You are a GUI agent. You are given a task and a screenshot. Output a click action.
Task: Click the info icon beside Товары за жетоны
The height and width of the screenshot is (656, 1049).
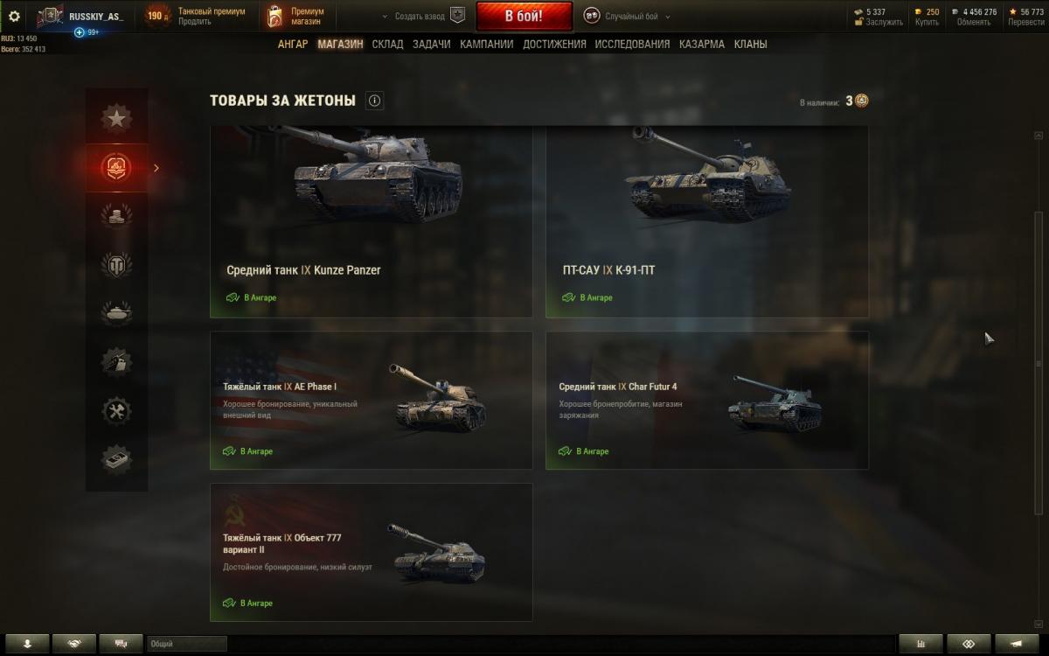[375, 101]
